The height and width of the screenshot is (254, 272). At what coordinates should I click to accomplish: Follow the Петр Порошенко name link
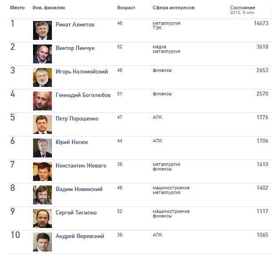coord(77,119)
